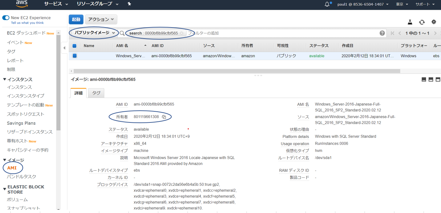
Task: Open the AWS home logo
Action: click(x=22, y=4)
